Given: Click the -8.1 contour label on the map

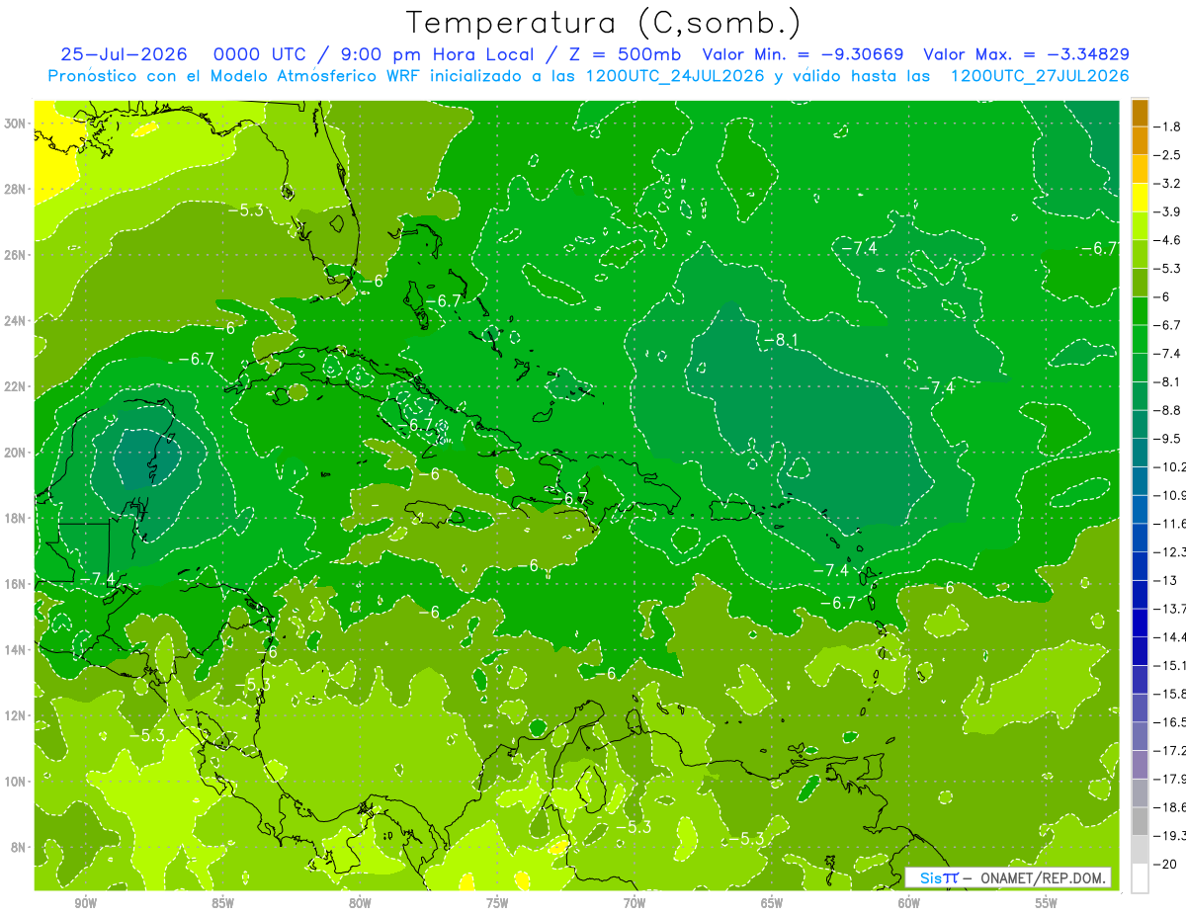Looking at the screenshot, I should tap(780, 341).
